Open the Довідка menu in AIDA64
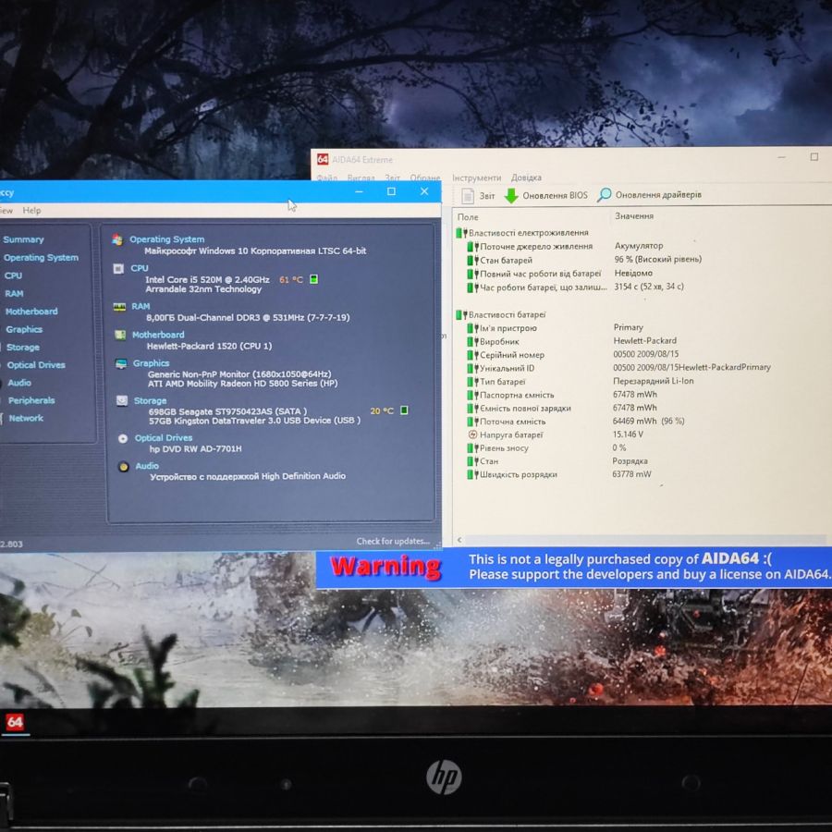 tap(526, 177)
